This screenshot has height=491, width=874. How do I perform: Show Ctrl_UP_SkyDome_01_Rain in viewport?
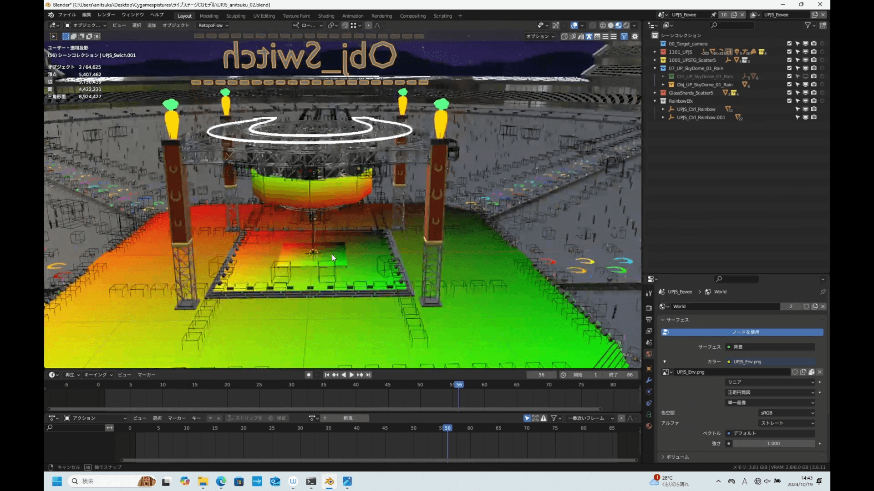805,76
